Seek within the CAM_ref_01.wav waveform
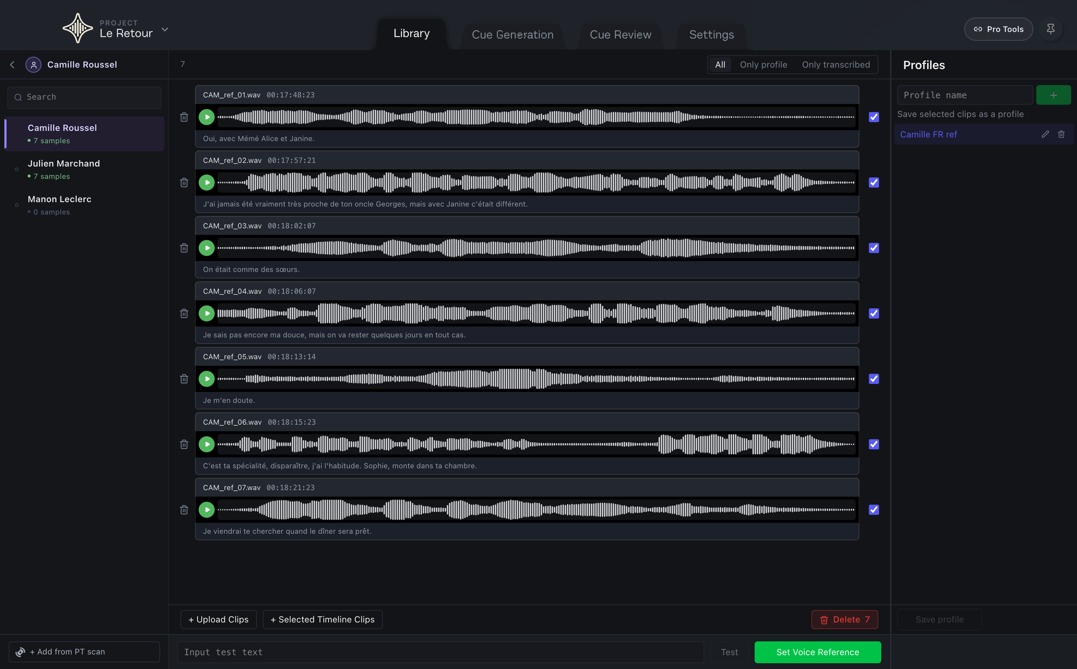The width and height of the screenshot is (1077, 669). click(536, 117)
